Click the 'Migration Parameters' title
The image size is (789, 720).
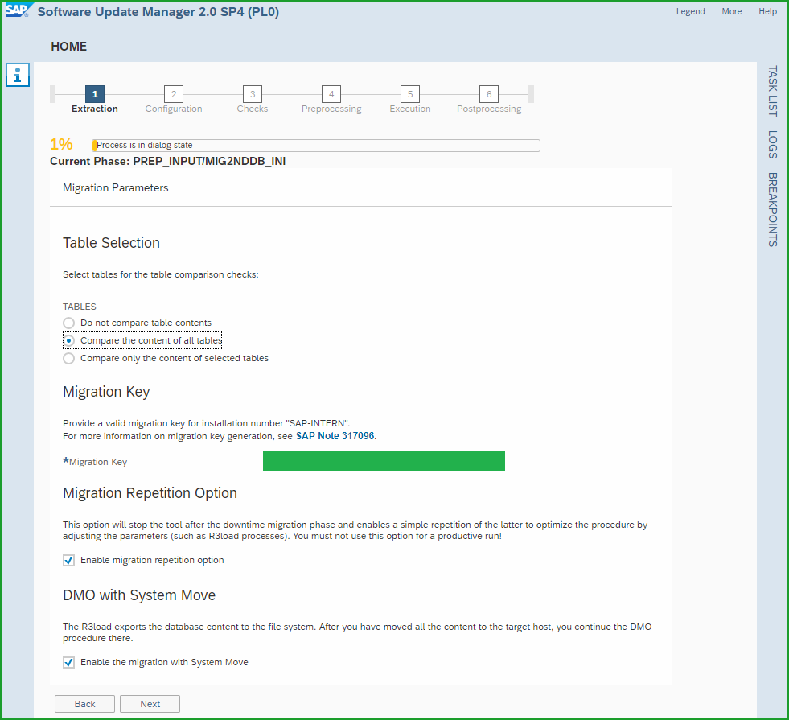click(x=116, y=187)
